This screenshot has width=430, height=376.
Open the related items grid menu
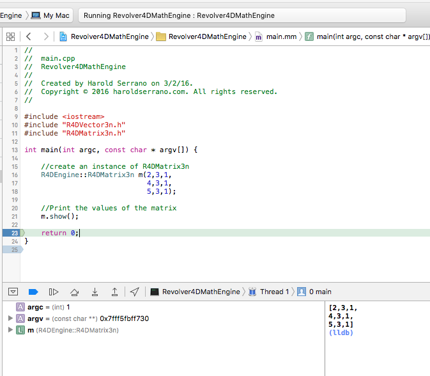tap(10, 36)
